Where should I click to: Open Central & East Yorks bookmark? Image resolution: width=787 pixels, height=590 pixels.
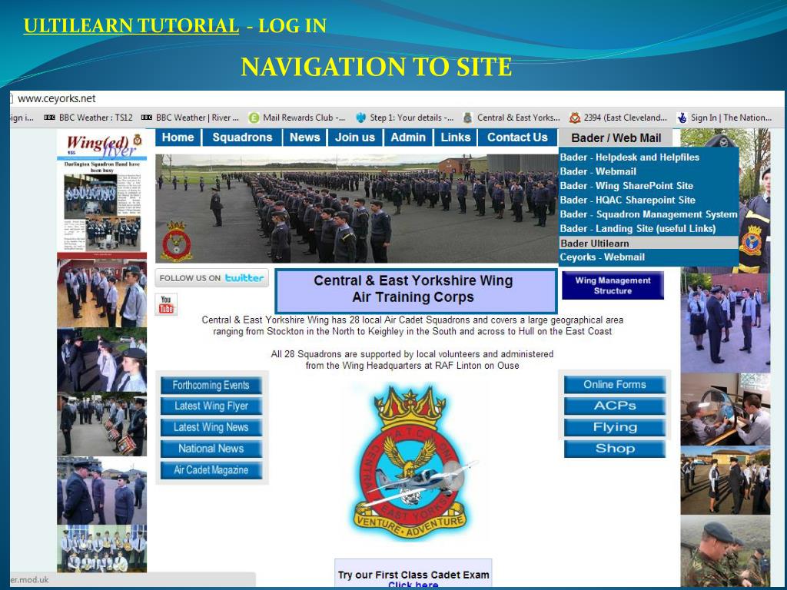[x=511, y=118]
